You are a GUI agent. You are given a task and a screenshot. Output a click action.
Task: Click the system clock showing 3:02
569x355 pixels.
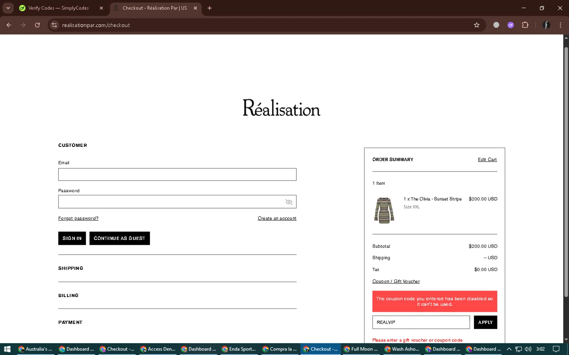tap(541, 349)
